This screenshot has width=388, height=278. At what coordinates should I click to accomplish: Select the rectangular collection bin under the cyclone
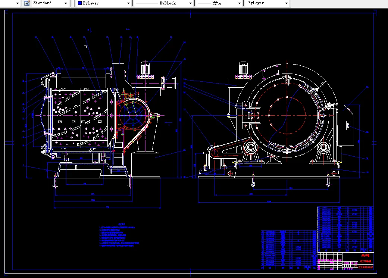145,164
